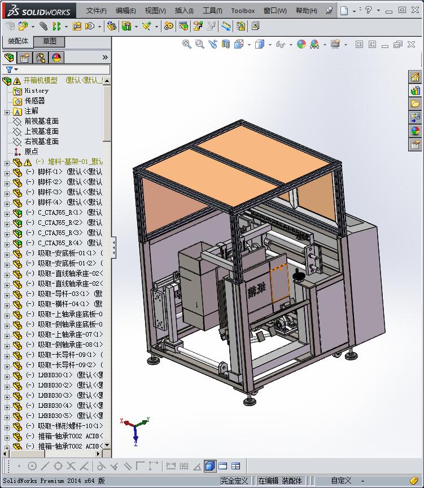Click the New document icon in title bar

344,11
